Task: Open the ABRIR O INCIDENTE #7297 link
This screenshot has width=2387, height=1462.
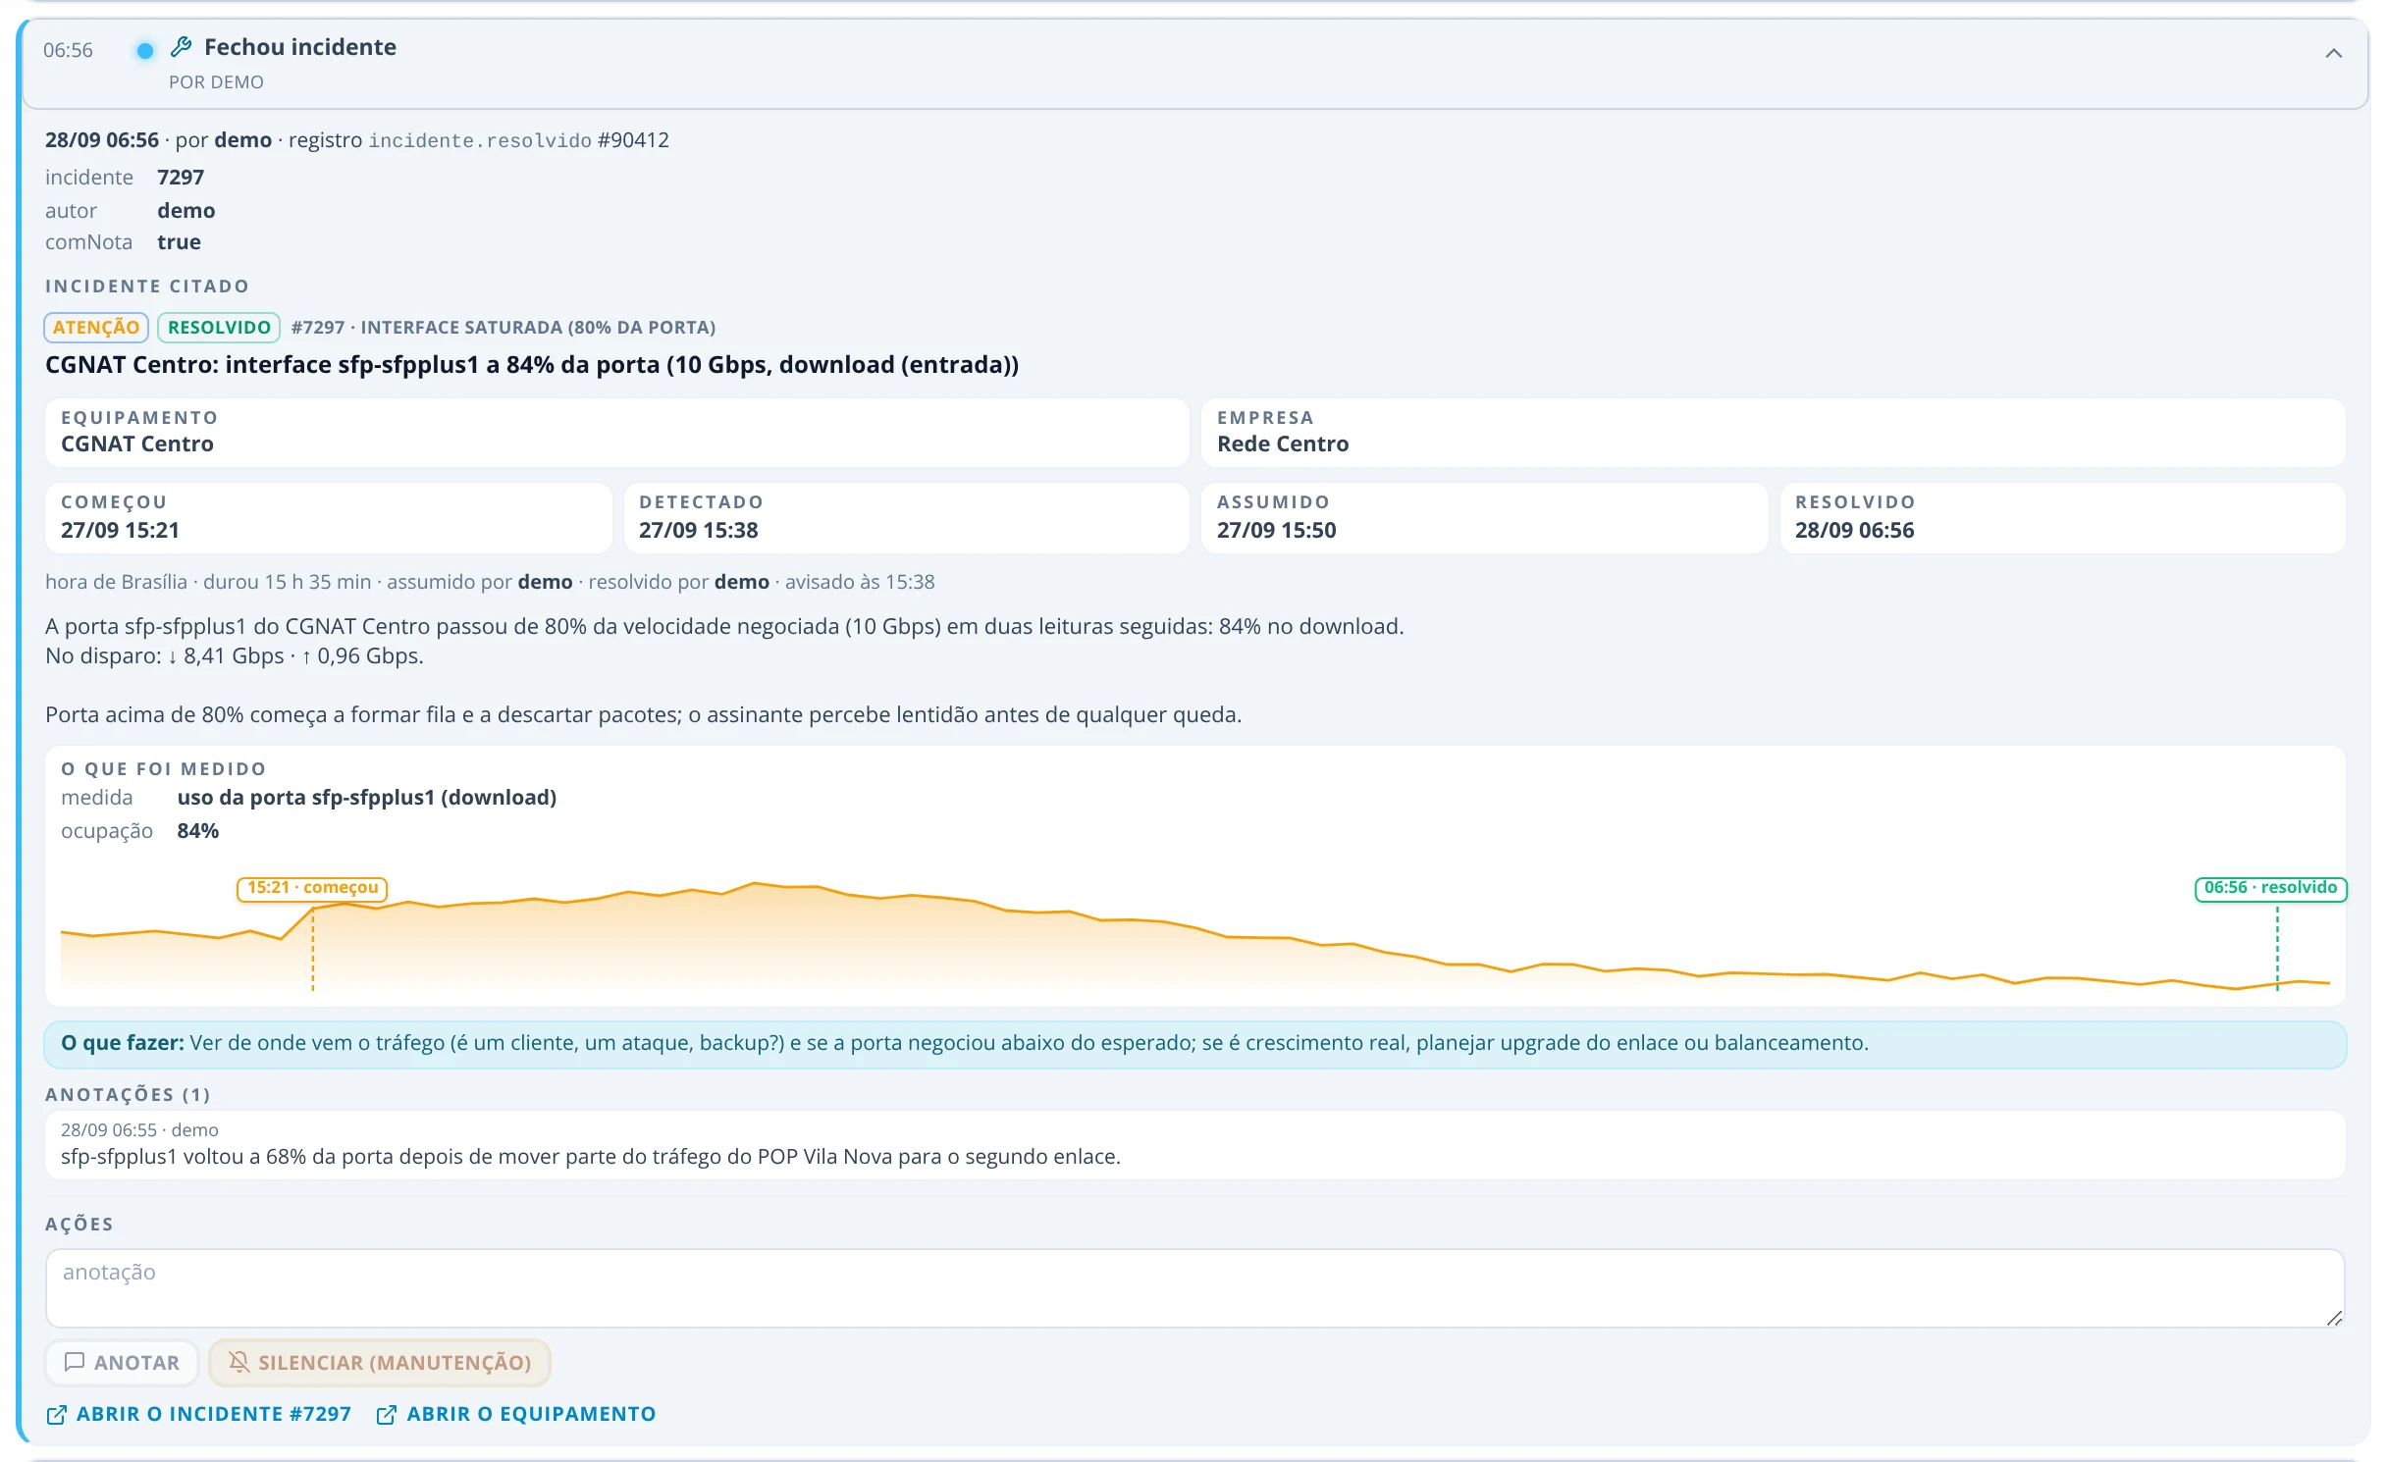Action: [x=198, y=1414]
